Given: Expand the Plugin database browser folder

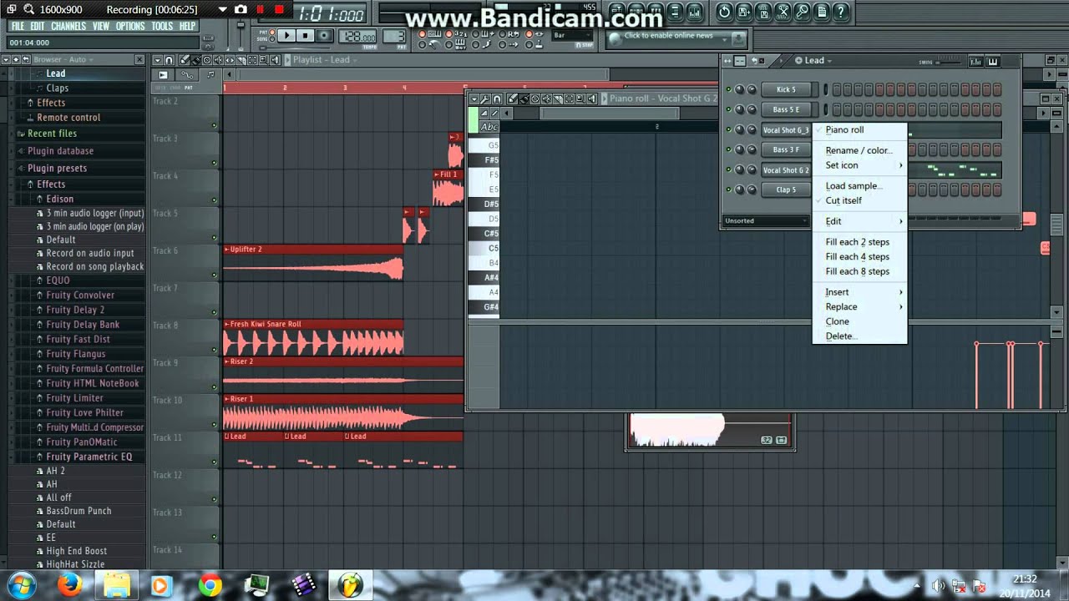Looking at the screenshot, I should [x=60, y=151].
